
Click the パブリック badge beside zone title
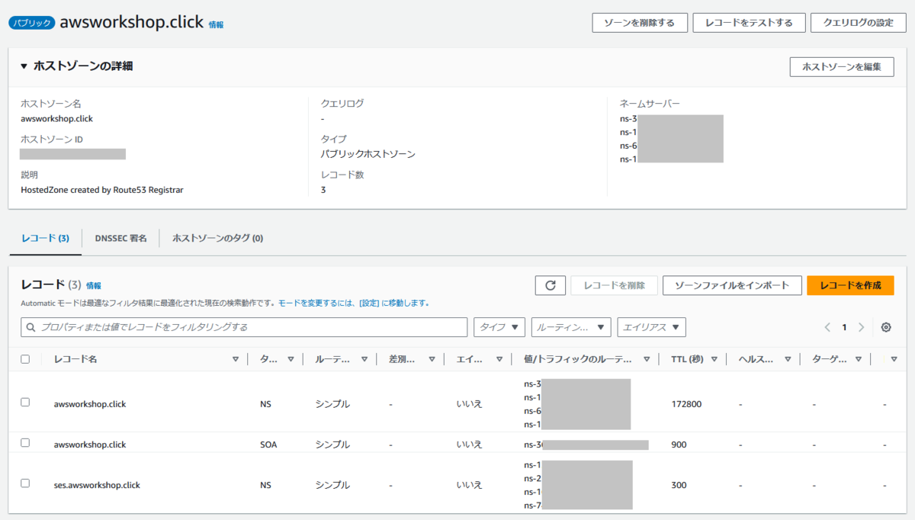(x=31, y=23)
